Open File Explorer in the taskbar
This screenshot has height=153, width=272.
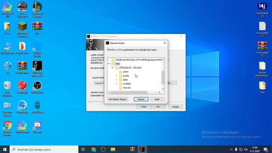pos(113,149)
